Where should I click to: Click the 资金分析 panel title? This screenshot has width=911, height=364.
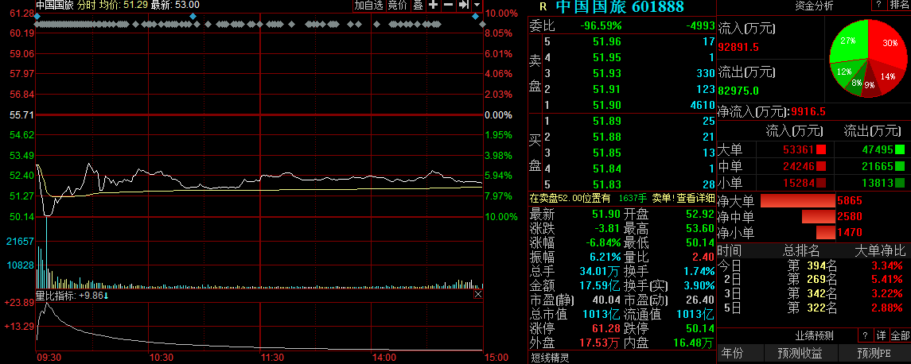814,6
